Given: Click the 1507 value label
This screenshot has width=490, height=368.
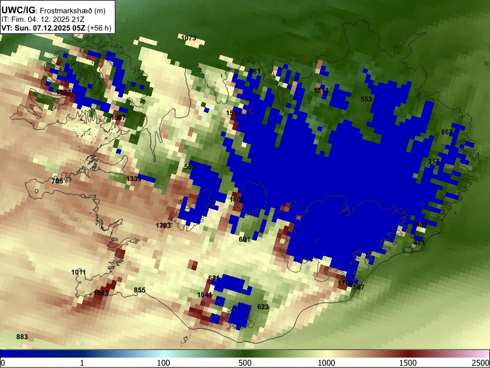Looking at the screenshot, I should pyautogui.click(x=118, y=118).
